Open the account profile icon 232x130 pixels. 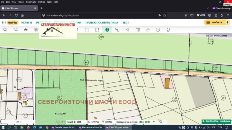(209, 15)
